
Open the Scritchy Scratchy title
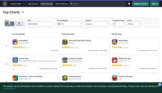click(x=75, y=59)
